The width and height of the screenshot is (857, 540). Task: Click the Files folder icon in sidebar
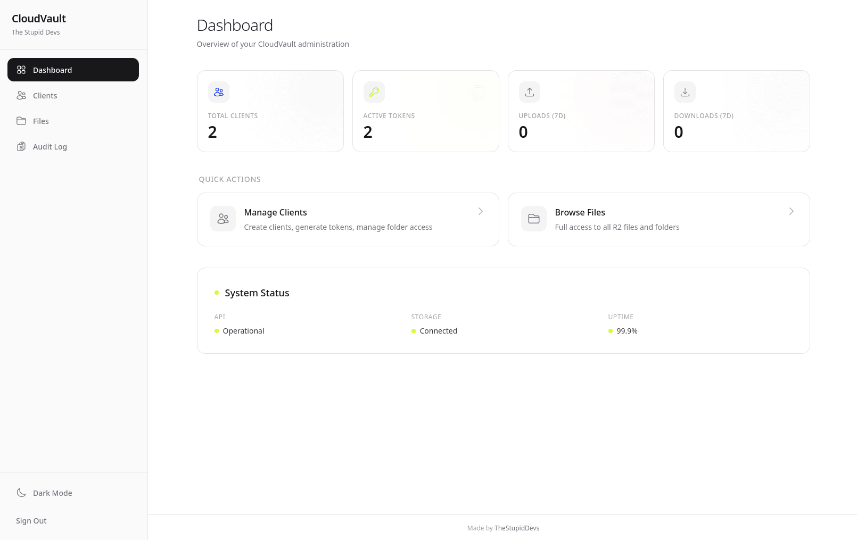[21, 121]
